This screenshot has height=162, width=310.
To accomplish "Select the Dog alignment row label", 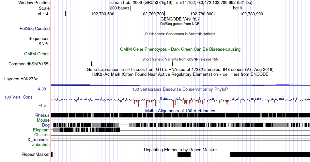I will point(46,125).
